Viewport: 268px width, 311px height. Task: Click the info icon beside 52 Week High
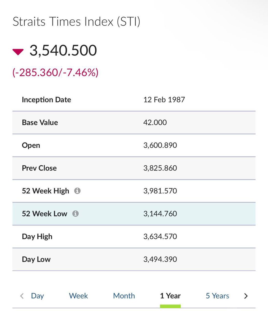[77, 191]
